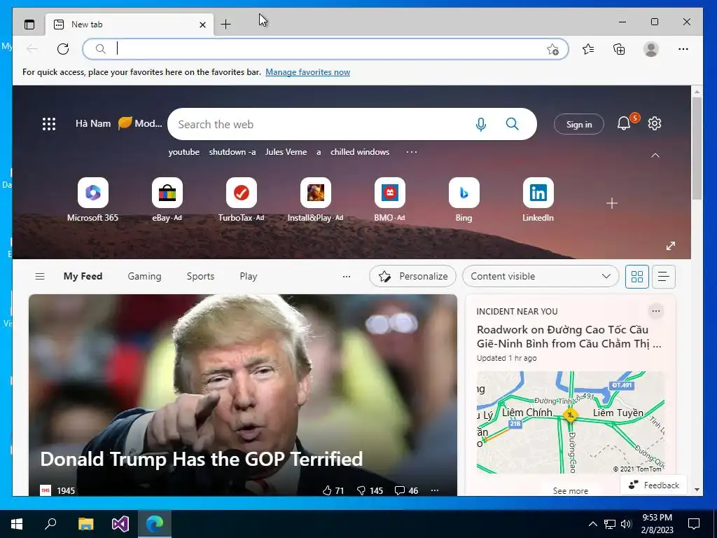Open Edge Settings and more menu

(x=683, y=49)
